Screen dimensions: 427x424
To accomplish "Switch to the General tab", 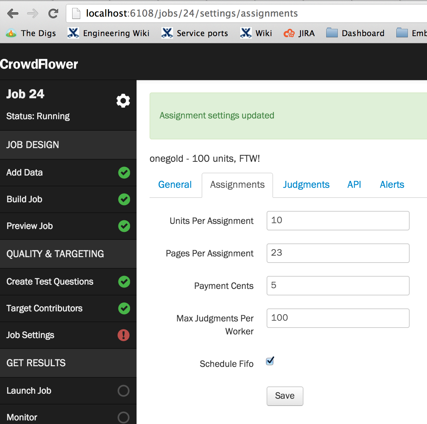I will tap(175, 185).
